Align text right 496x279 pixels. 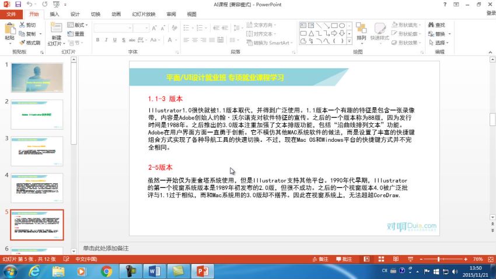click(x=203, y=40)
